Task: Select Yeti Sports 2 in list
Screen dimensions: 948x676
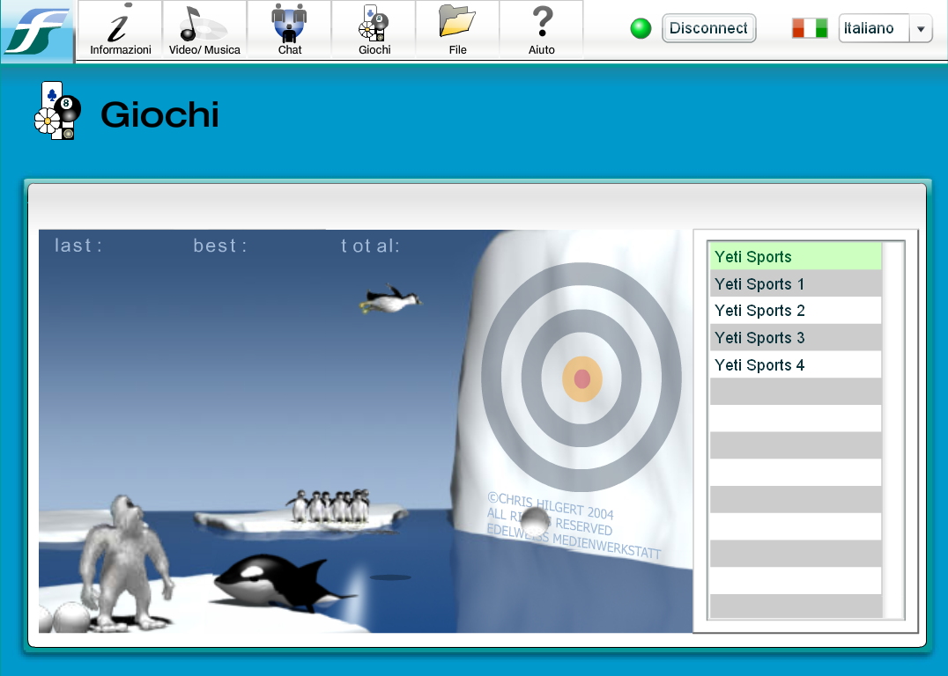Action: pos(796,311)
